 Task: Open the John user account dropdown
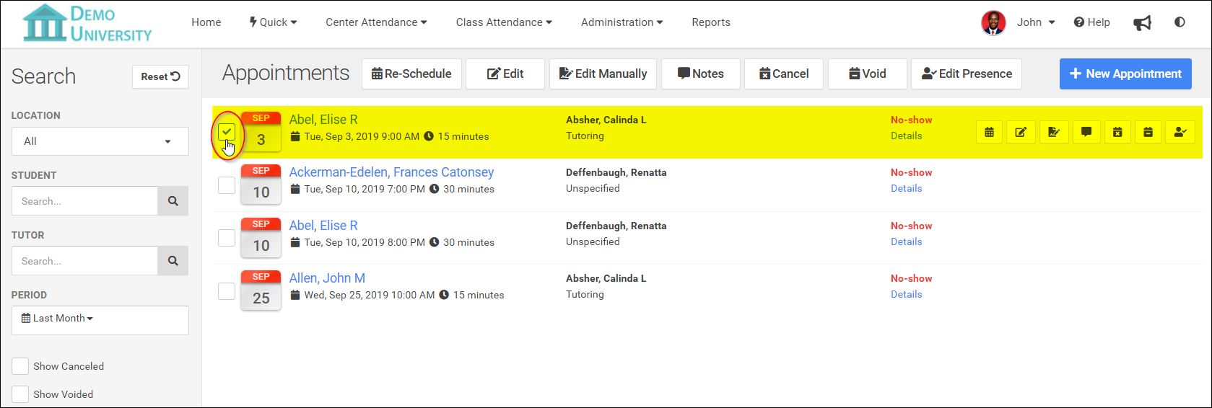(1036, 22)
